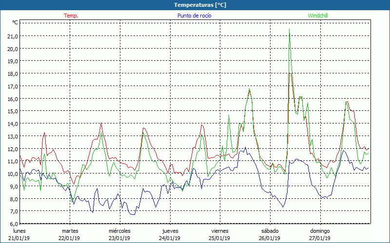Click the 13,0 y-axis value
Image resolution: width=390 pixels, height=243 pixels.
[x=13, y=137]
